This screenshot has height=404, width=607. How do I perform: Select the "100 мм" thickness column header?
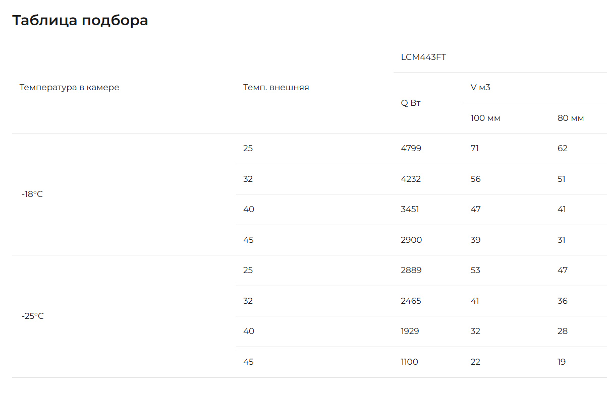pyautogui.click(x=485, y=118)
